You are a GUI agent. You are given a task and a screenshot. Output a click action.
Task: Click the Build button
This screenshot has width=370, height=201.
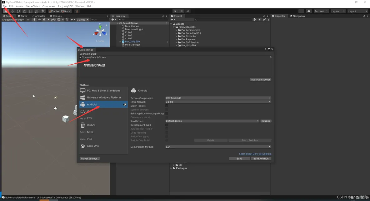pyautogui.click(x=239, y=159)
